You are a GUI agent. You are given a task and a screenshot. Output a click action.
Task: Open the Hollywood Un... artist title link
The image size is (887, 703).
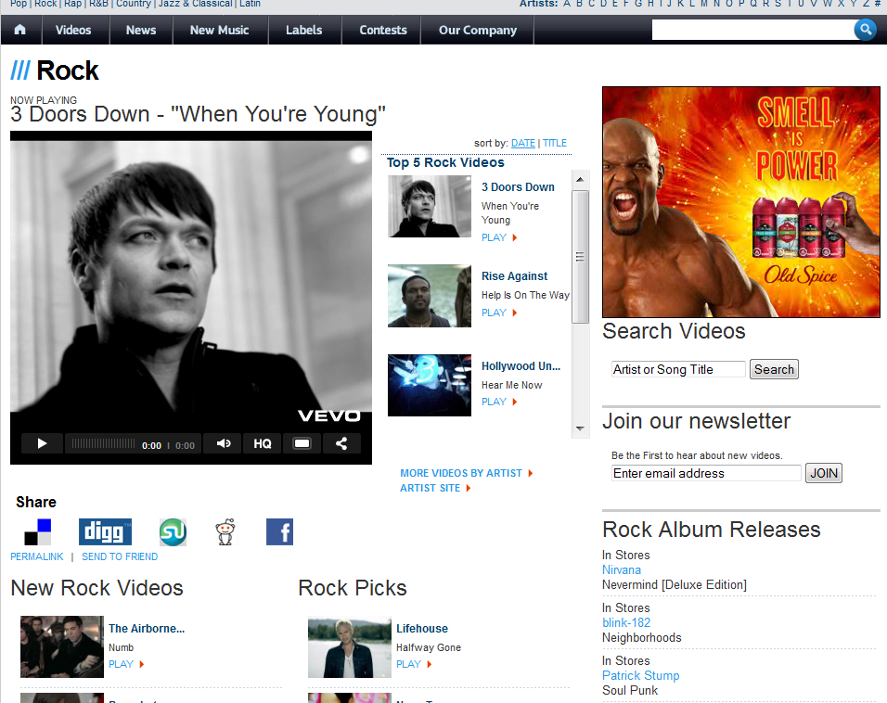click(521, 366)
